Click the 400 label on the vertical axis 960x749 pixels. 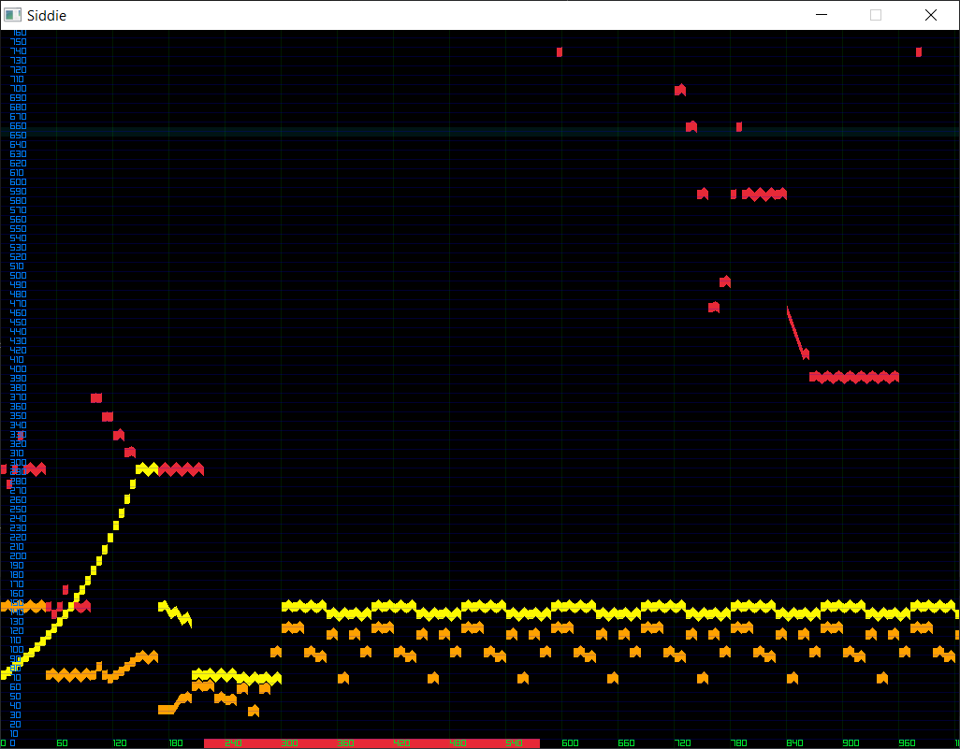tap(18, 369)
